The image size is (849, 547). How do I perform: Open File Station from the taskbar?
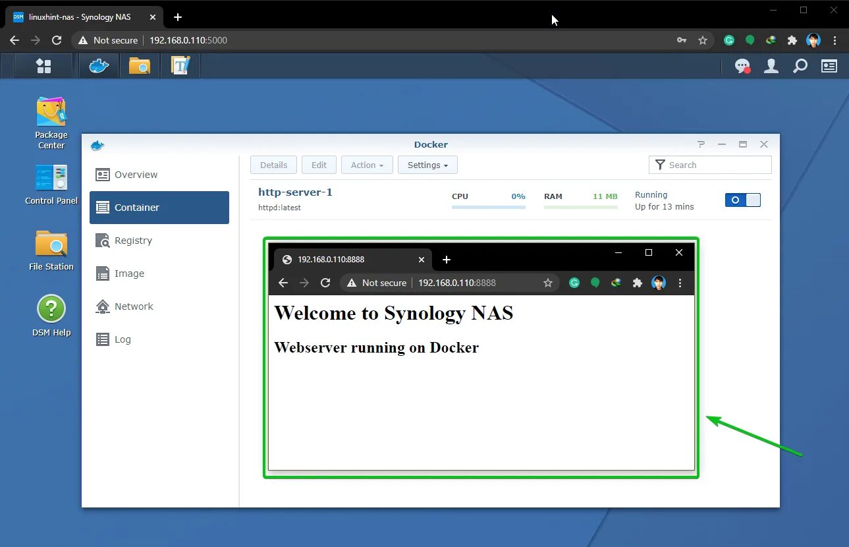139,65
